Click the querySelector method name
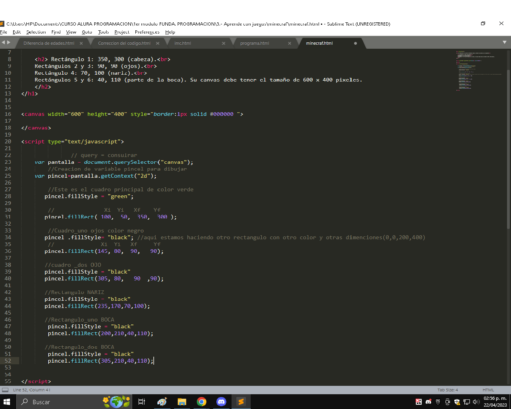 click(x=136, y=162)
